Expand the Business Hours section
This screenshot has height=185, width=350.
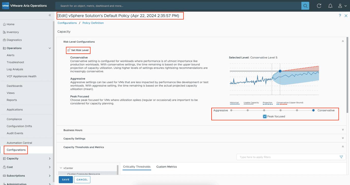343,130
